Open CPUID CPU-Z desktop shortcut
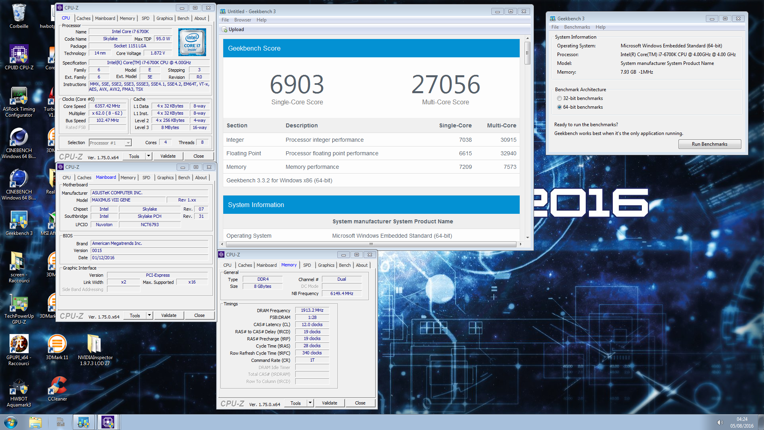This screenshot has height=430, width=764. coord(19,57)
